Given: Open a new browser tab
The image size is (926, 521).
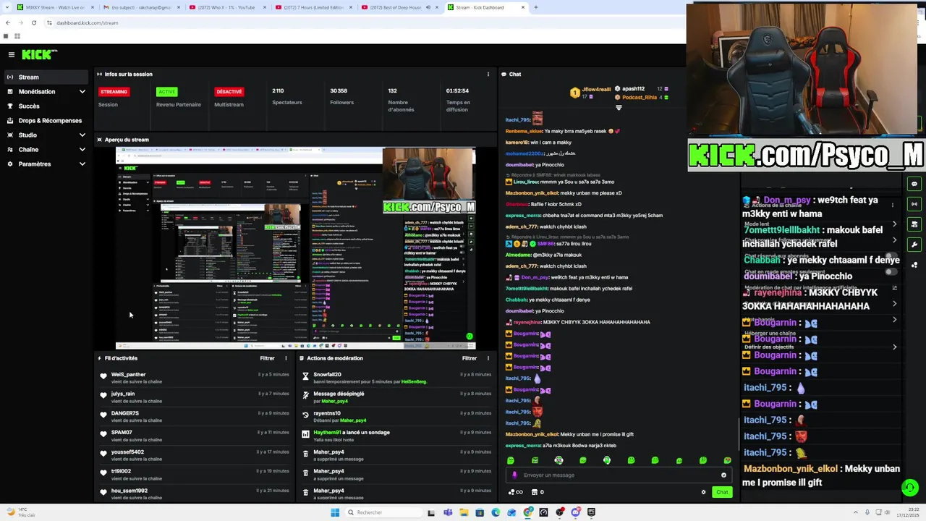Looking at the screenshot, I should (536, 7).
